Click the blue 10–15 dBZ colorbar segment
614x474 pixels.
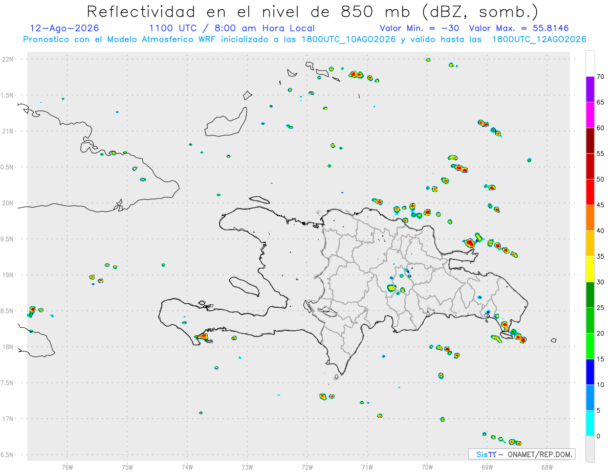(590, 372)
